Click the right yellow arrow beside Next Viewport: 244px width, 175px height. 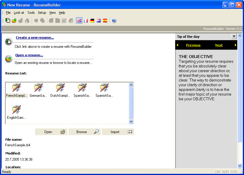click(236, 45)
